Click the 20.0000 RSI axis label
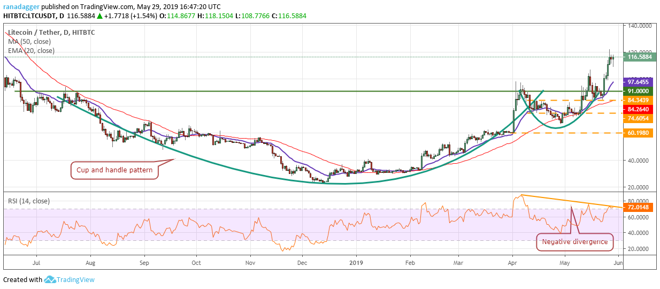The width and height of the screenshot is (660, 289). (638, 249)
